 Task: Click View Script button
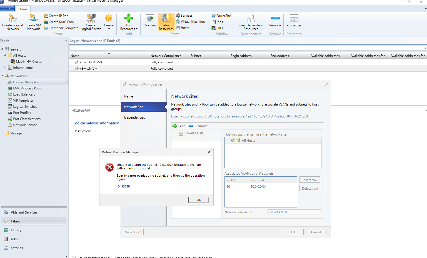[x=133, y=232]
